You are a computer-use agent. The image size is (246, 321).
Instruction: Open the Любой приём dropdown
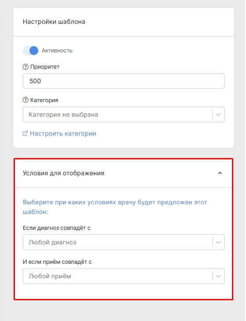click(x=124, y=276)
